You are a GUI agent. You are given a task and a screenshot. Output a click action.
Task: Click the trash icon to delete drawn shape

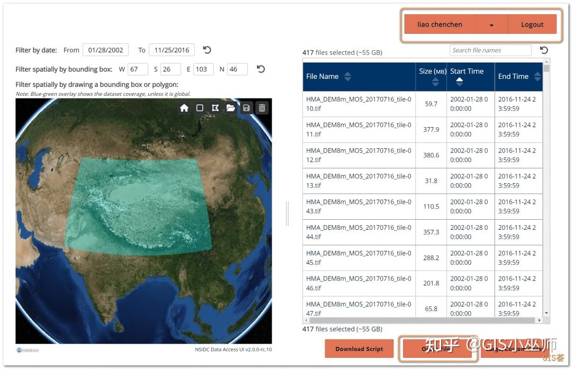(262, 108)
